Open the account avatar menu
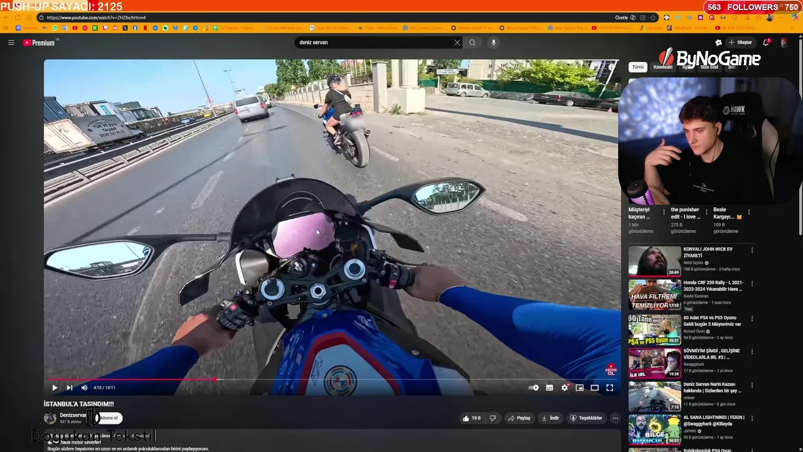Viewport: 803px width, 452px height. pyautogui.click(x=784, y=43)
